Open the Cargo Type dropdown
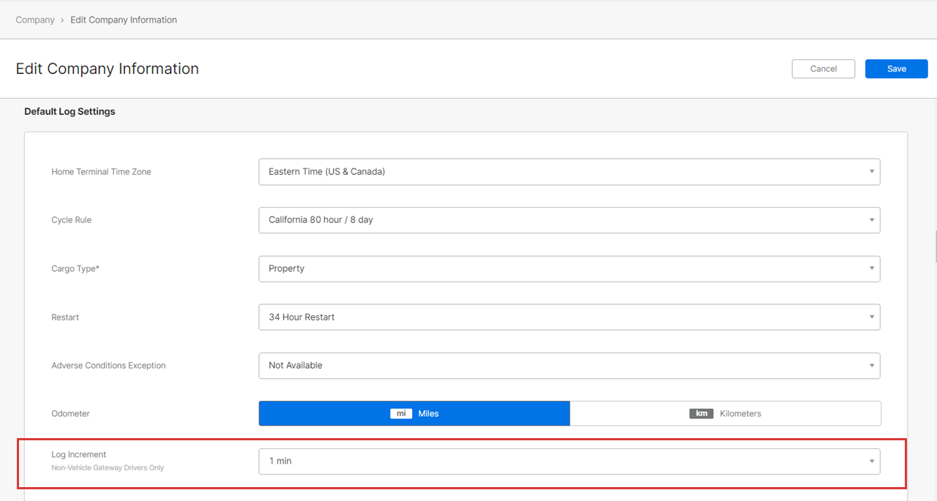Viewport: 937px width, 501px height. (570, 268)
